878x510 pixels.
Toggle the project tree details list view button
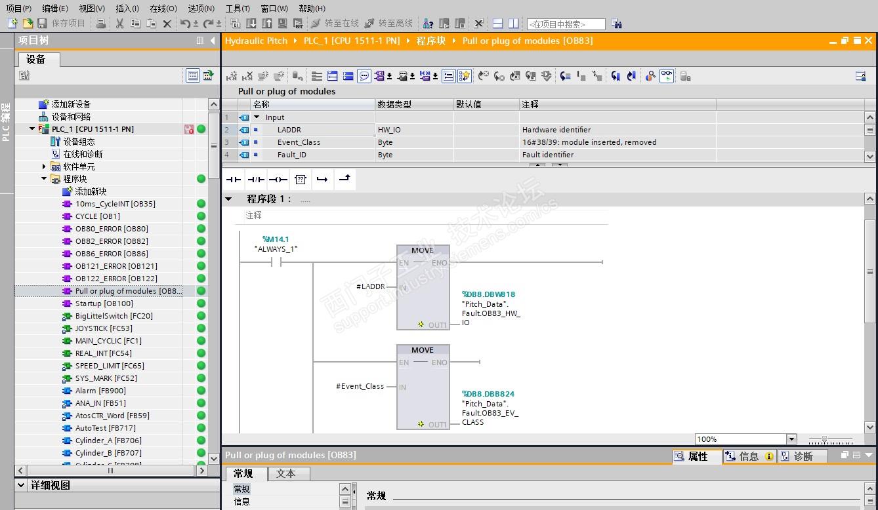tap(193, 75)
